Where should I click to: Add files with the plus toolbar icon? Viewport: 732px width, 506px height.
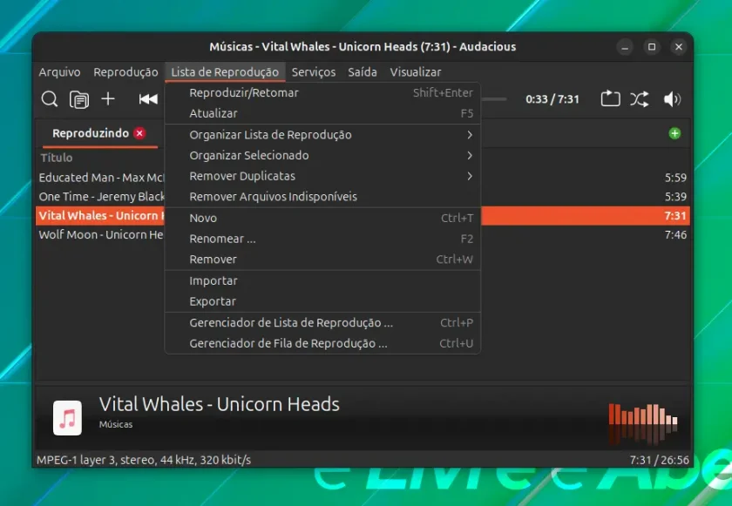coord(108,99)
